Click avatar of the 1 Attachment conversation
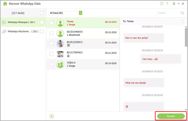This screenshot has height=121, width=188. [x=60, y=33]
